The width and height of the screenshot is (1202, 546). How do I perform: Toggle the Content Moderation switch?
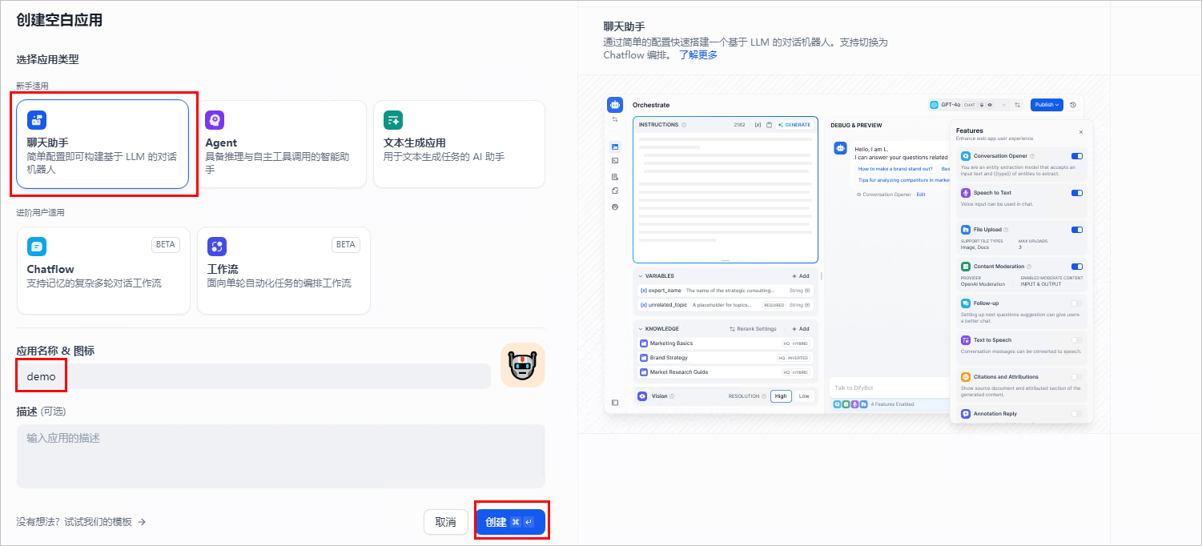[x=1077, y=267]
